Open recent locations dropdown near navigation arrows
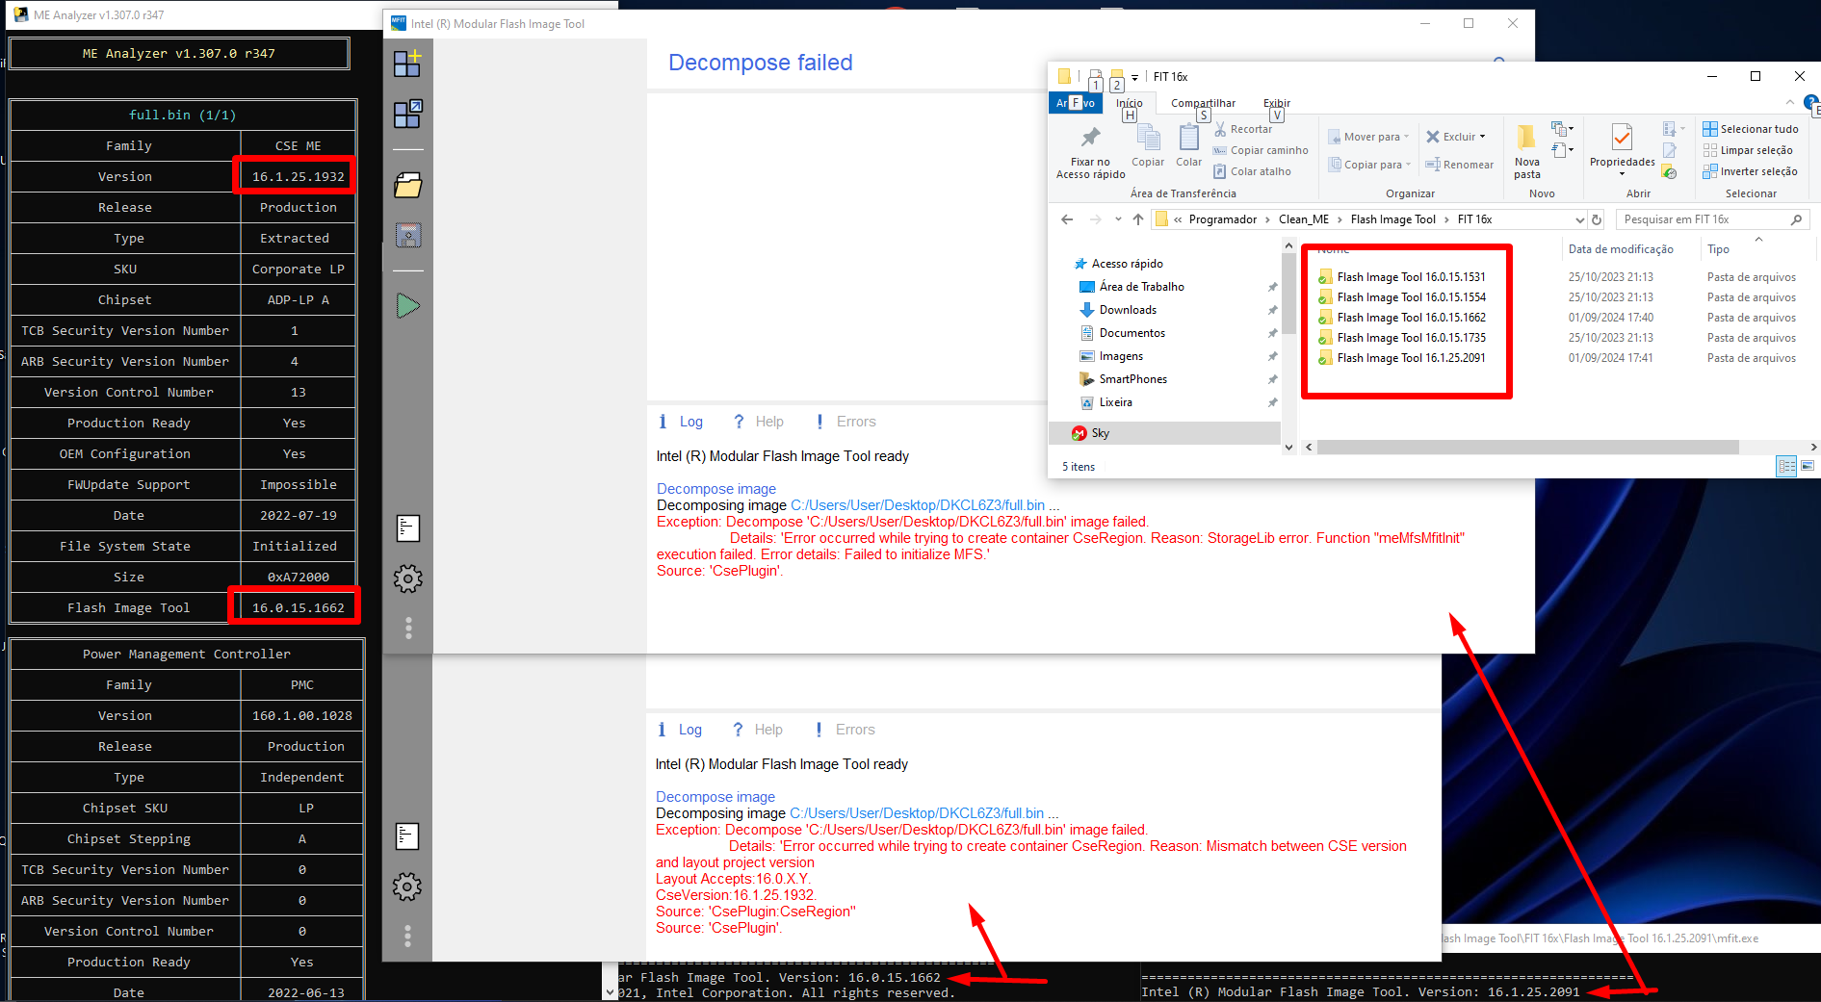This screenshot has width=1821, height=1002. (1118, 219)
